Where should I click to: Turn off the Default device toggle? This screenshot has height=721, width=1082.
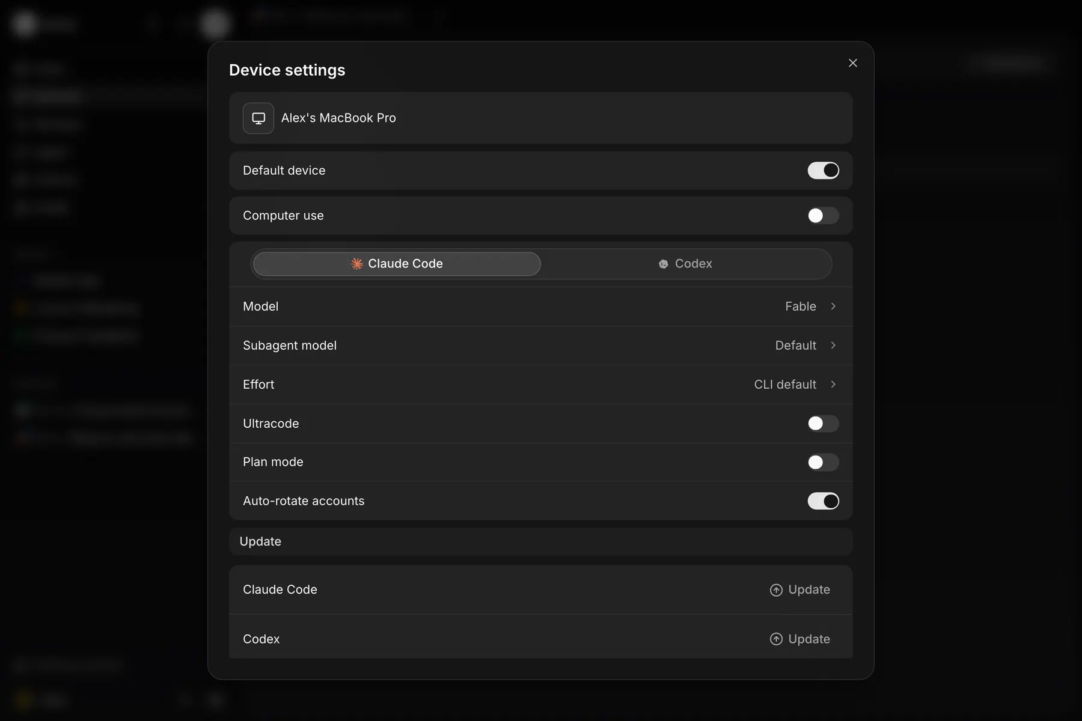[823, 171]
